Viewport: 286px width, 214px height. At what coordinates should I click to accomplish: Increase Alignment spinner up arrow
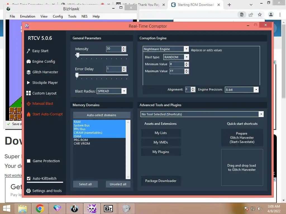[193, 88]
